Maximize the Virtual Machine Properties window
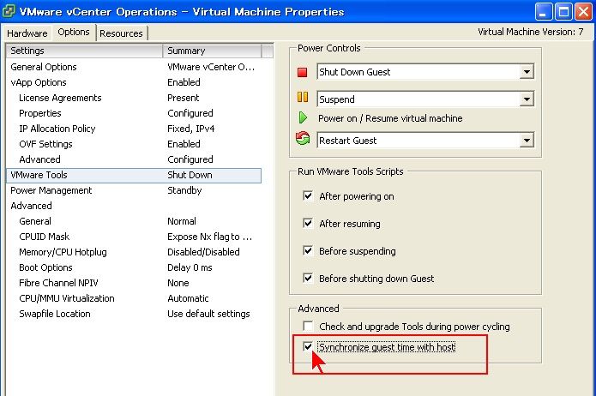596x396 pixels. (x=563, y=11)
